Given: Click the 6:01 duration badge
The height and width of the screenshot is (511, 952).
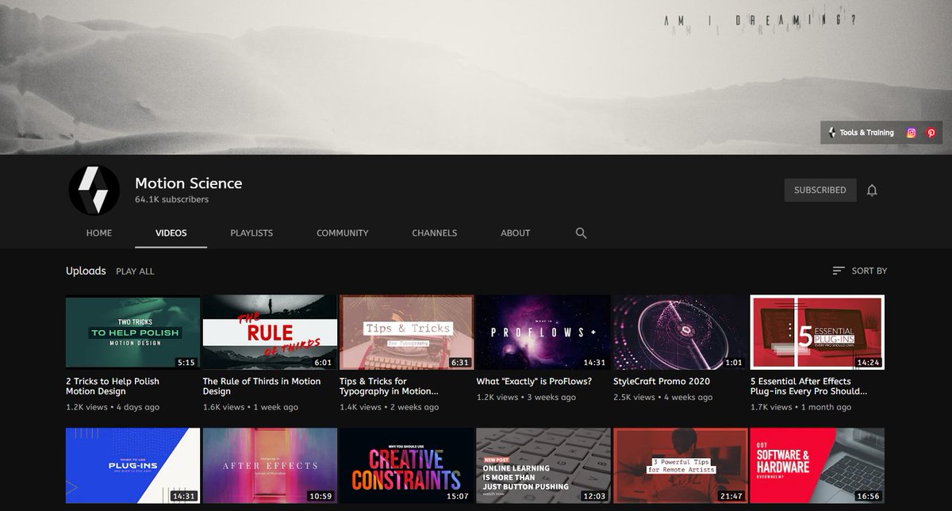Looking at the screenshot, I should pos(324,363).
